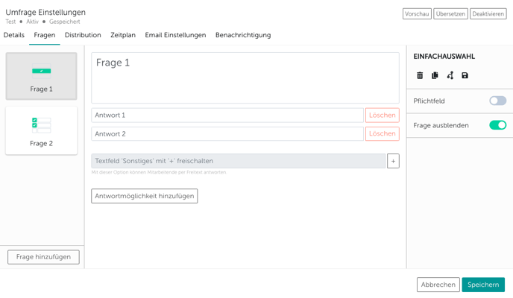513x298 pixels.
Task: Edit the Antwort 1 input field
Action: [227, 115]
